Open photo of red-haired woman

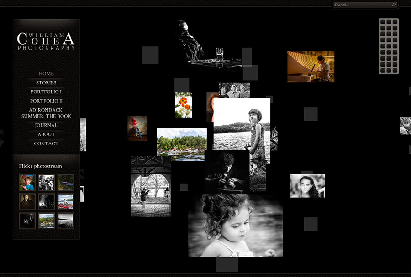(210, 107)
